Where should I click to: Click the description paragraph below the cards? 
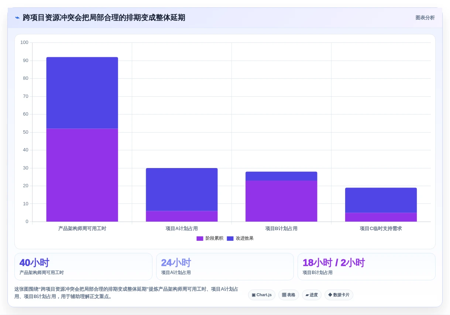127,293
